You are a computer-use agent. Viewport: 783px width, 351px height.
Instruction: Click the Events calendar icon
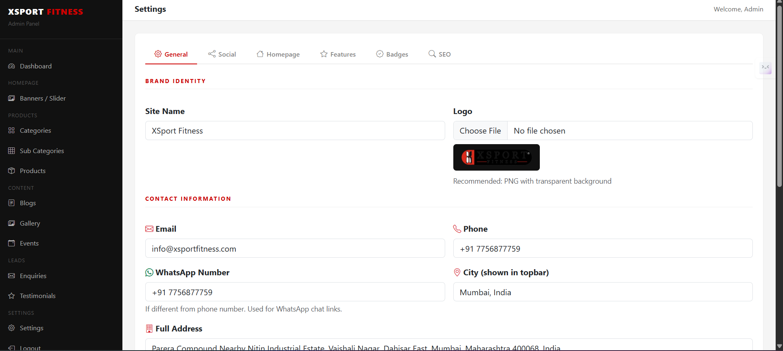click(x=11, y=243)
